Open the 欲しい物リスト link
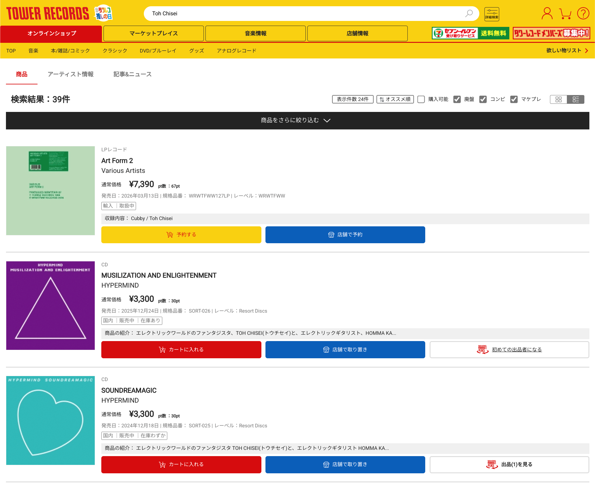This screenshot has height=488, width=595. click(565, 50)
